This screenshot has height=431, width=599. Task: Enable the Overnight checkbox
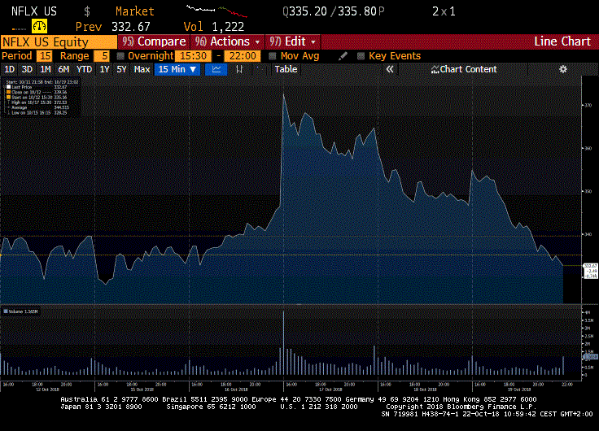(x=120, y=56)
